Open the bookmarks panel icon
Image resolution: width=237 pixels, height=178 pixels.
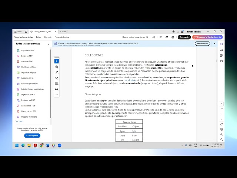pos(221,55)
